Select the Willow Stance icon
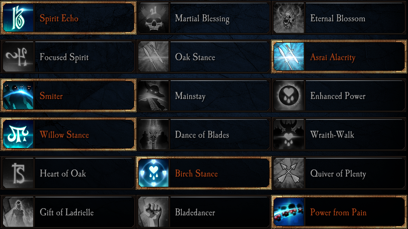Viewport: 408px width, 229px height. click(x=19, y=135)
